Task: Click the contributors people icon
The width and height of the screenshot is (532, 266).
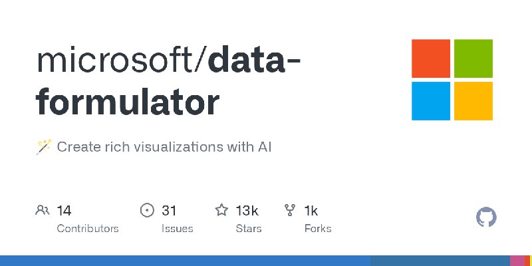Action: pos(43,210)
